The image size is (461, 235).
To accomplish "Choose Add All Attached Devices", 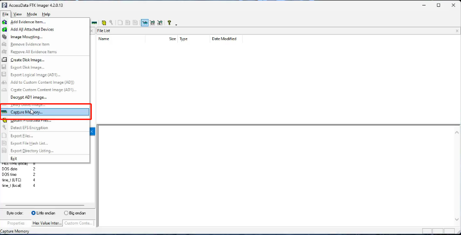I will (45, 30).
